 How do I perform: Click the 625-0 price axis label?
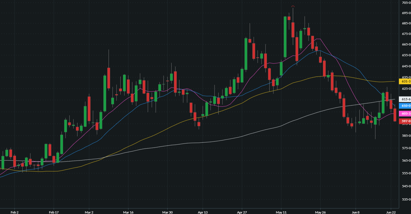tap(406, 89)
